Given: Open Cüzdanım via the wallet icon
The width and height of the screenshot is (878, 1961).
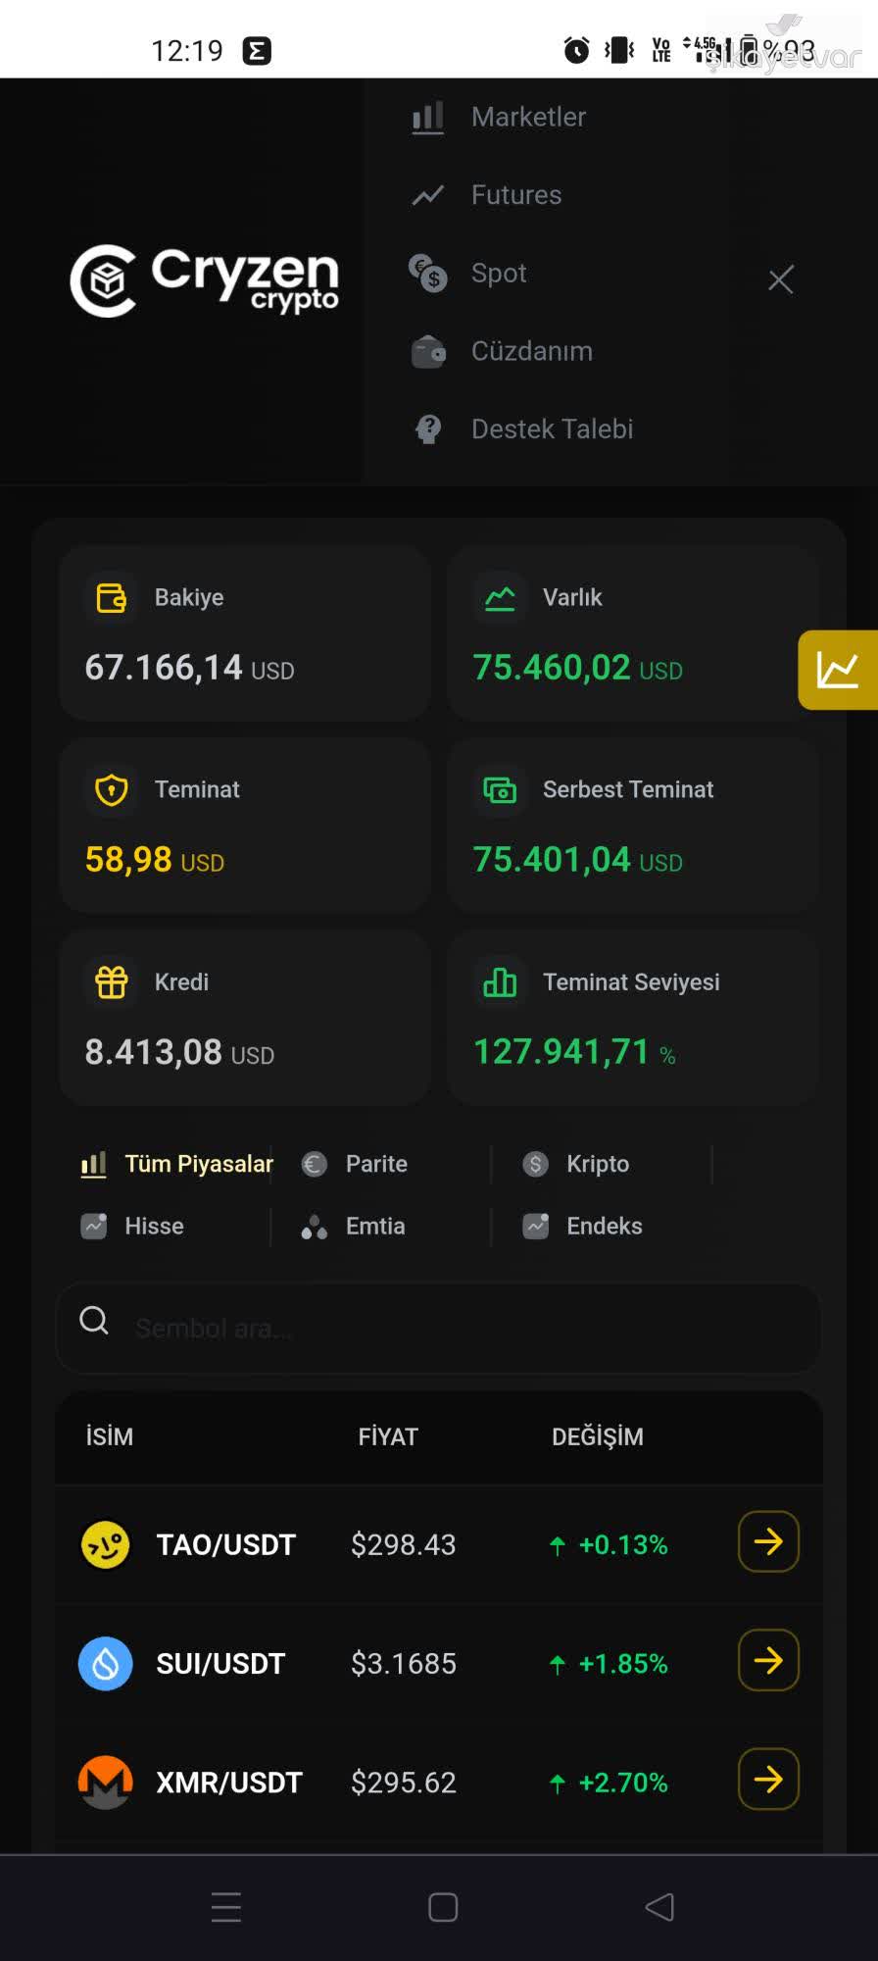Looking at the screenshot, I should pyautogui.click(x=428, y=352).
